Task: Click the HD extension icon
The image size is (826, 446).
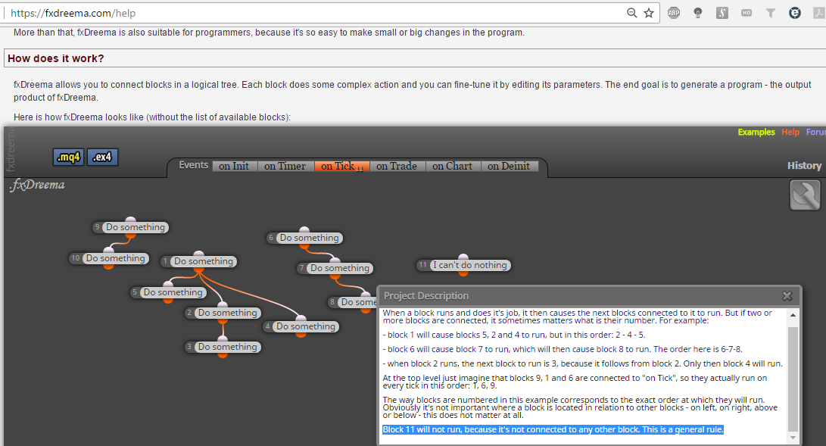Action: [747, 13]
